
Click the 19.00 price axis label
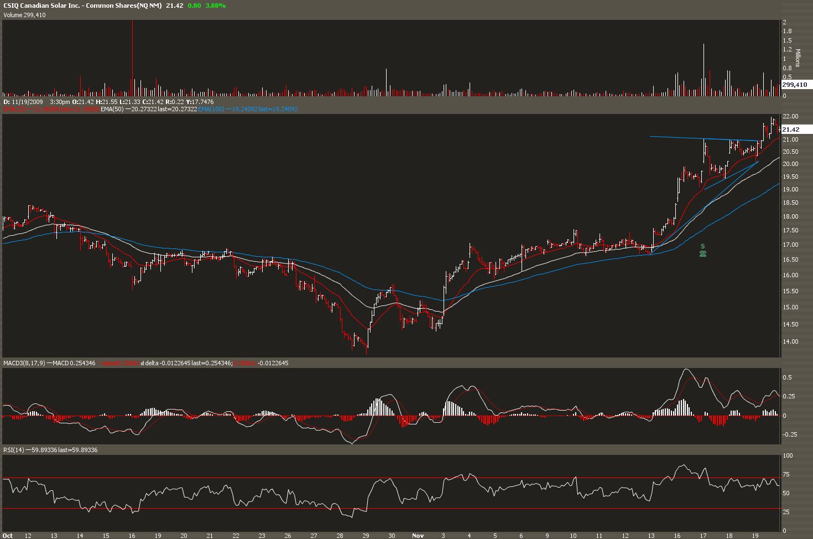click(x=790, y=189)
